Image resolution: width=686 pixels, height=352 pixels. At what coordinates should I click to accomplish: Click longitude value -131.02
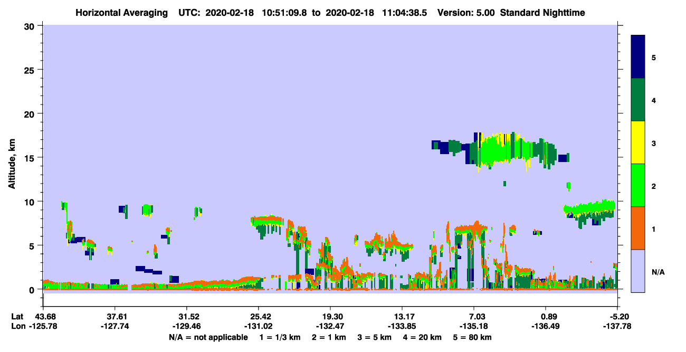point(259,326)
